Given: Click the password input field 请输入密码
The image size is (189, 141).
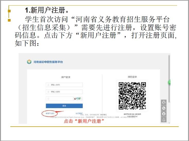Looking at the screenshot, I should [64, 92].
